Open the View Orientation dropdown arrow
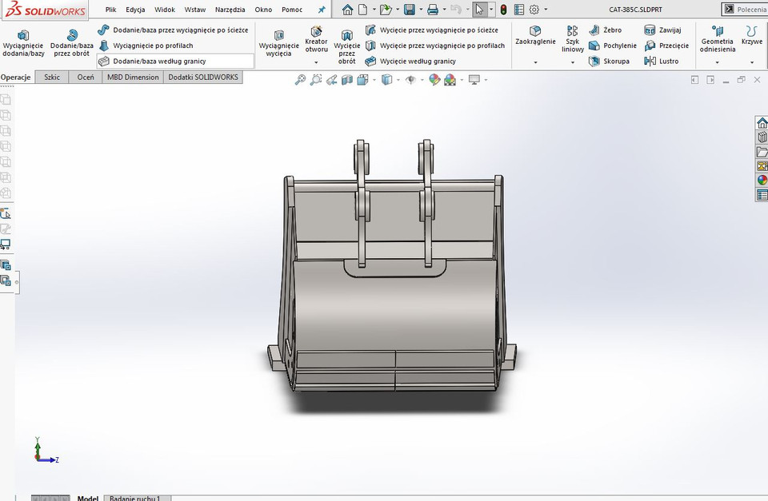 [x=398, y=79]
